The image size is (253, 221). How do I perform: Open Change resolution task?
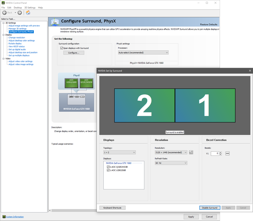point(17,38)
